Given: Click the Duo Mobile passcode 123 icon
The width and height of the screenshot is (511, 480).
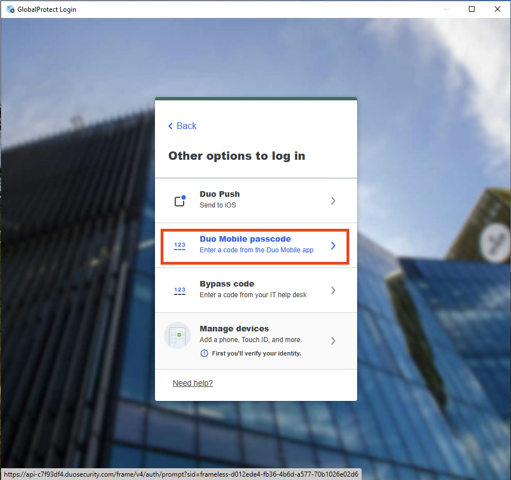Looking at the screenshot, I should (180, 246).
